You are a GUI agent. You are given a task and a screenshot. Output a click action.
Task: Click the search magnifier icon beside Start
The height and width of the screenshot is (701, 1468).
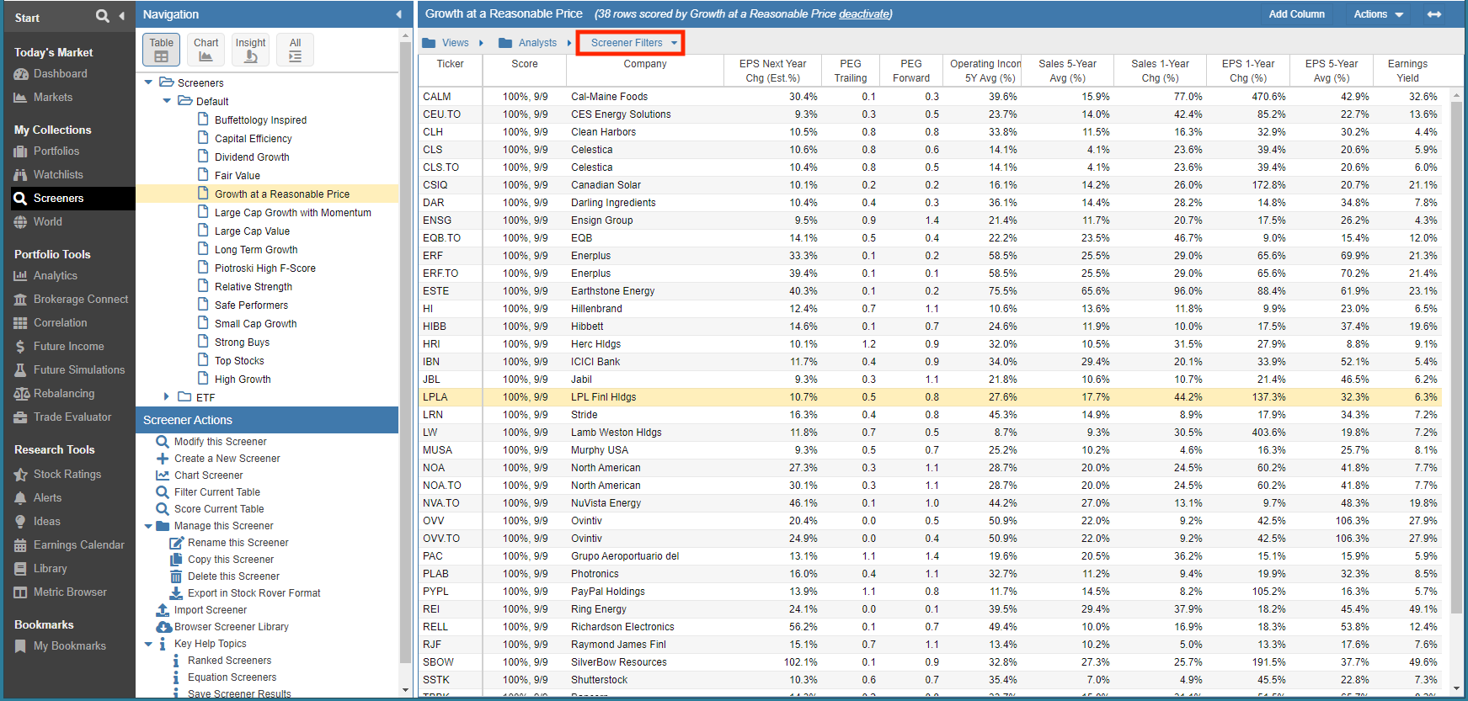click(x=102, y=16)
